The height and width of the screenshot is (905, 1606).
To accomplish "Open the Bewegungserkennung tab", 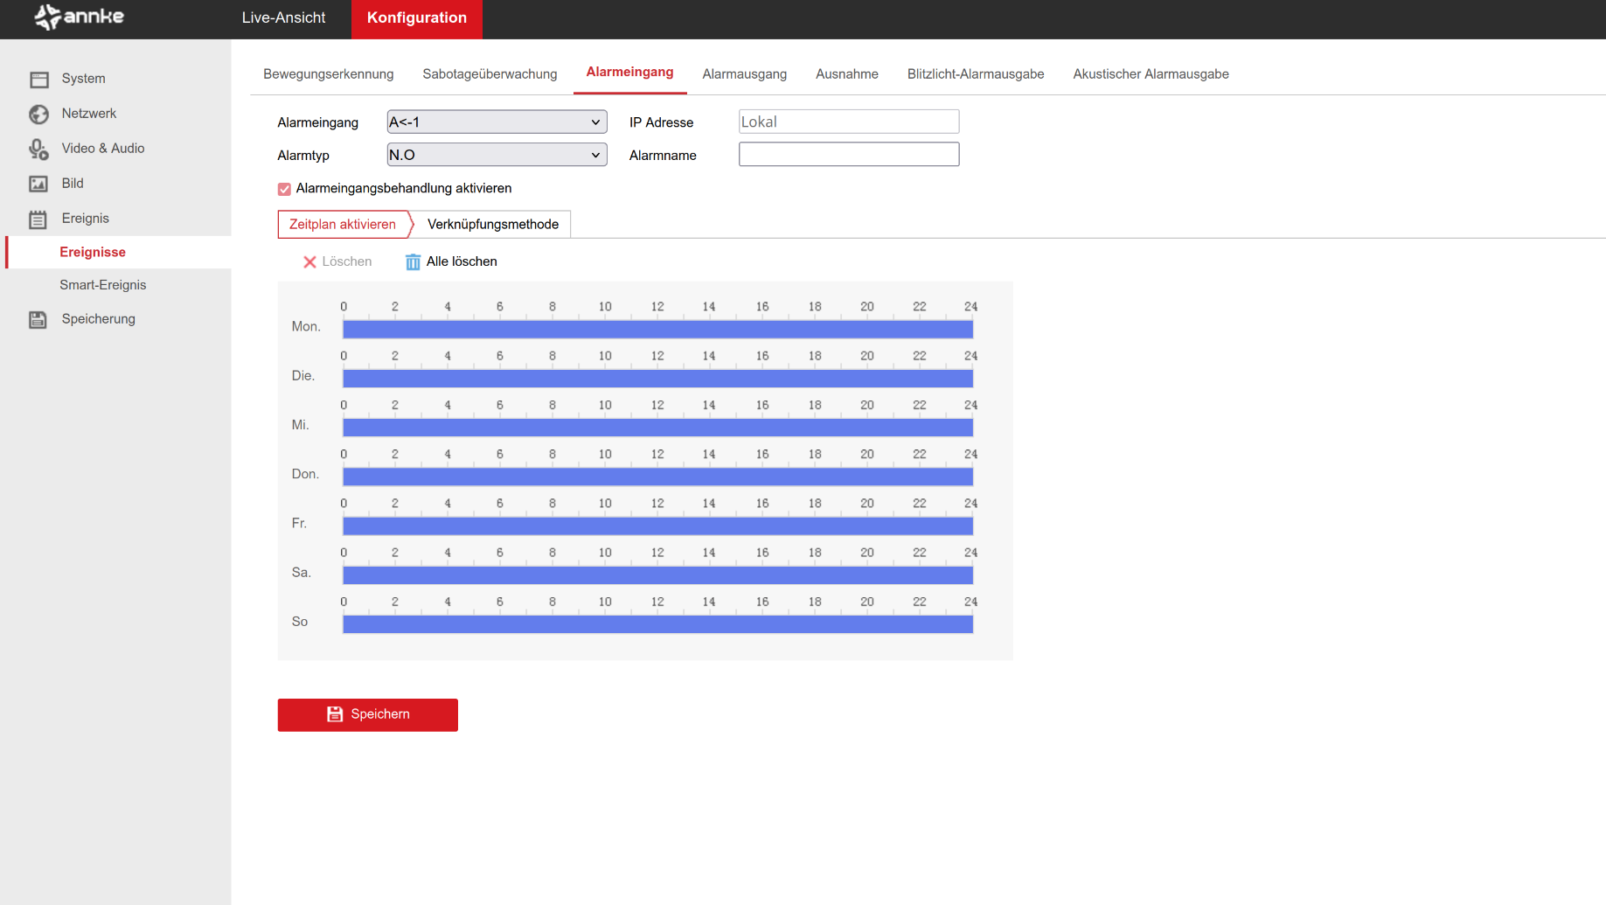I will point(328,74).
